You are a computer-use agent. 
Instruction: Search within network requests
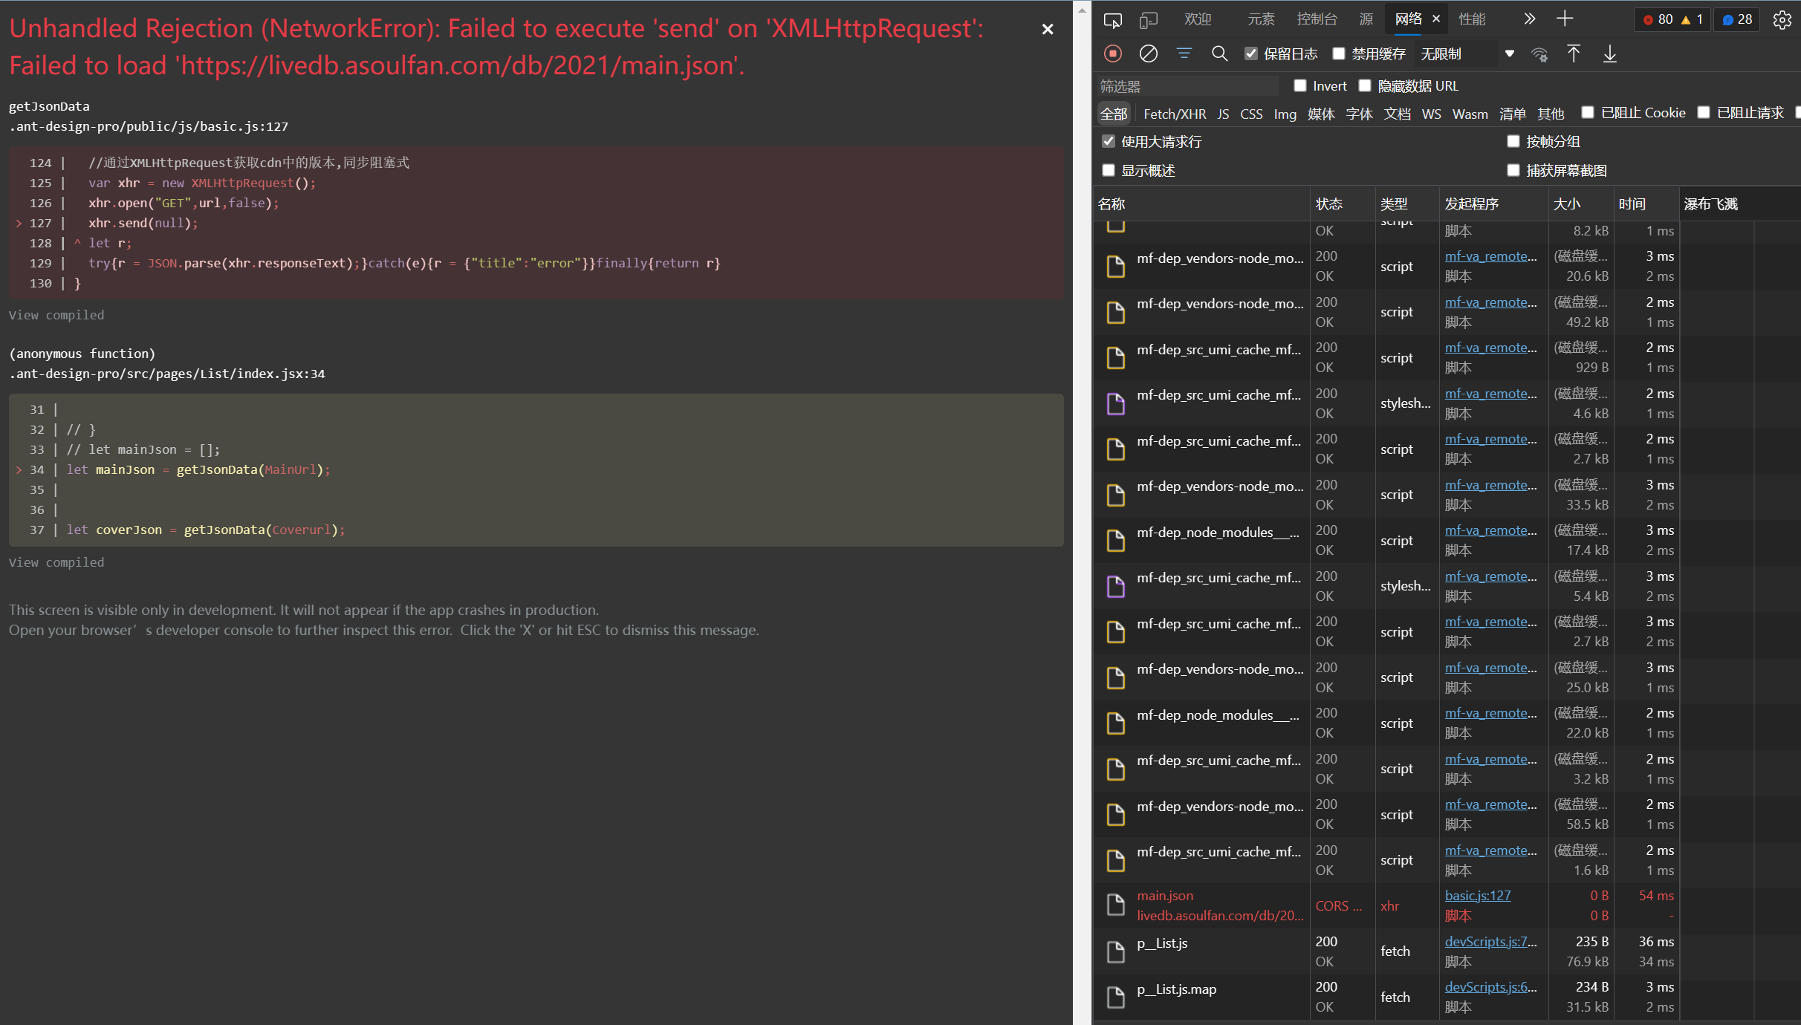tap(1219, 53)
